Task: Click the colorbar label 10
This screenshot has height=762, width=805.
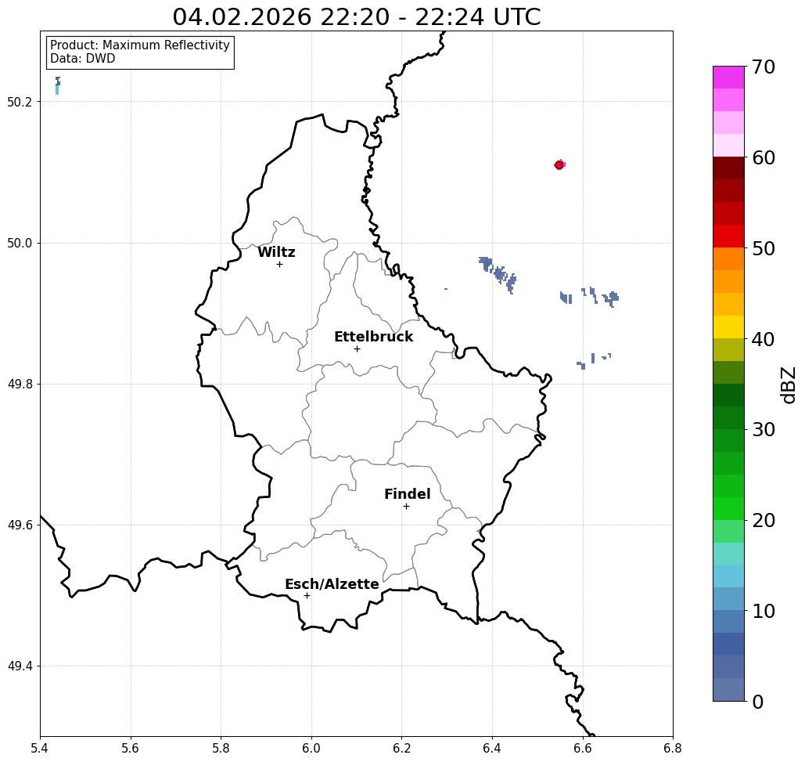Action: click(764, 611)
